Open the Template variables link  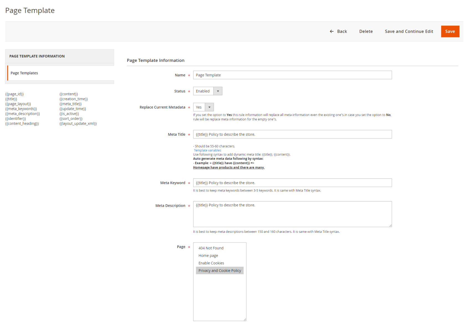[x=207, y=150]
